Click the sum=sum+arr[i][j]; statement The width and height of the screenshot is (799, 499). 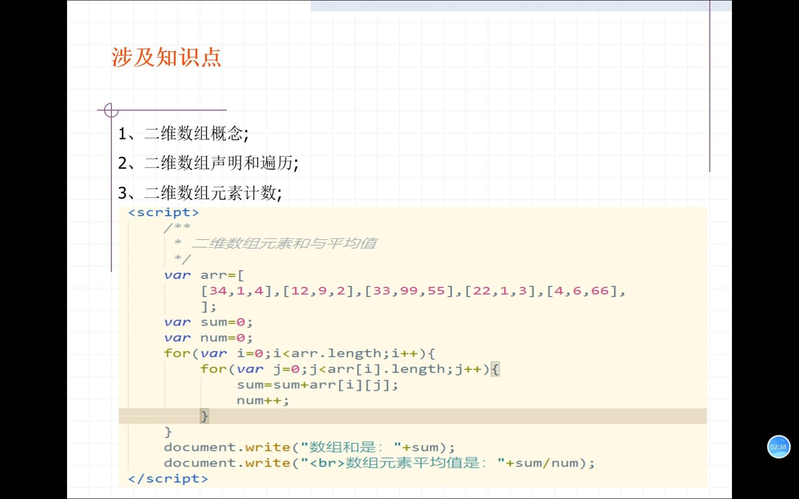[318, 385]
